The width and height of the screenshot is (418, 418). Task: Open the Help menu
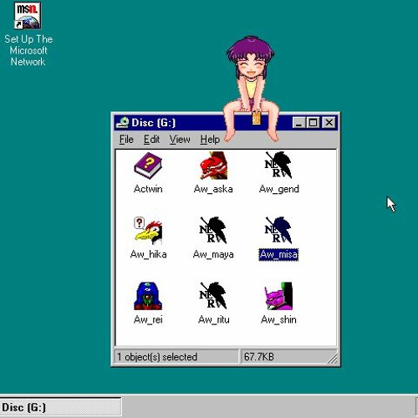point(210,139)
